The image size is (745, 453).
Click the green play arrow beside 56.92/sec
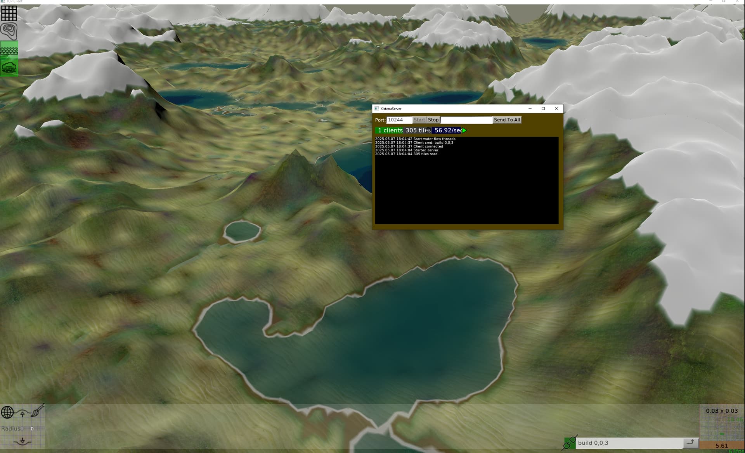coord(464,130)
